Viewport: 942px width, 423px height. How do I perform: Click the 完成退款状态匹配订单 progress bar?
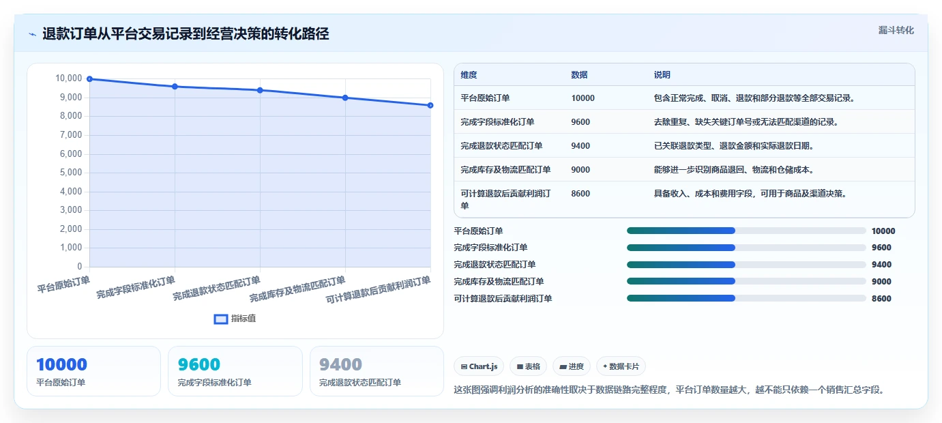746,265
